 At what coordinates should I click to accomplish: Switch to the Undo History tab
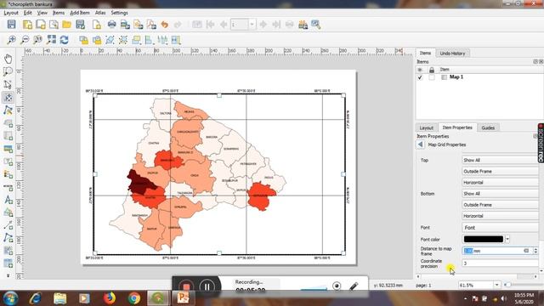click(452, 54)
